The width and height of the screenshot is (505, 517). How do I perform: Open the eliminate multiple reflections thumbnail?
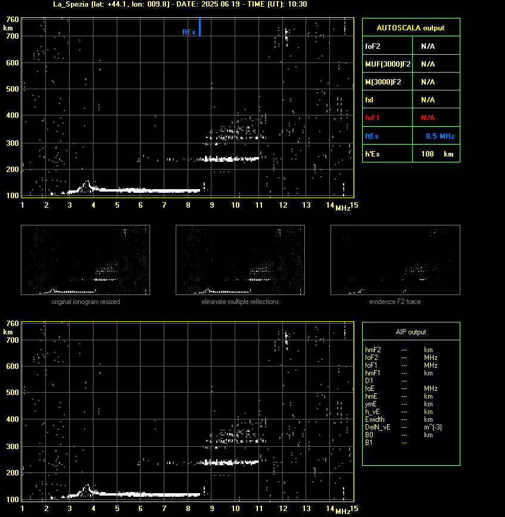tap(240, 260)
